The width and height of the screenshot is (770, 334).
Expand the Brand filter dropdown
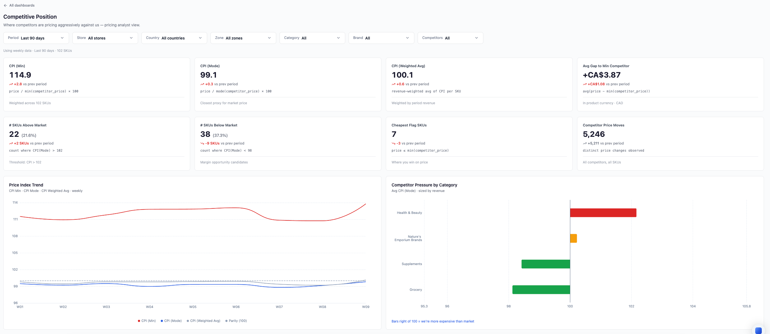381,38
